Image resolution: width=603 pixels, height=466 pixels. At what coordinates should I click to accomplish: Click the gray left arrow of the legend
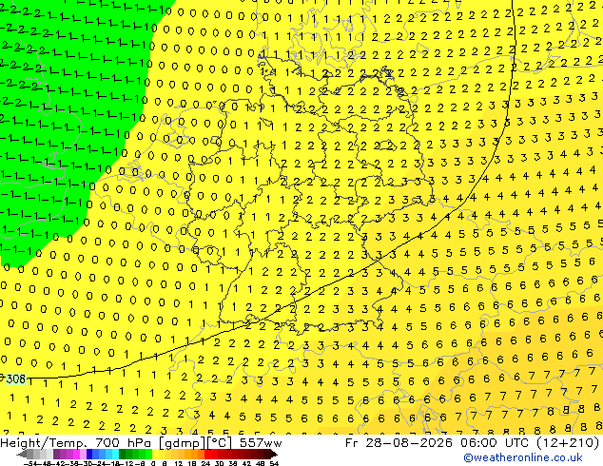coord(22,454)
